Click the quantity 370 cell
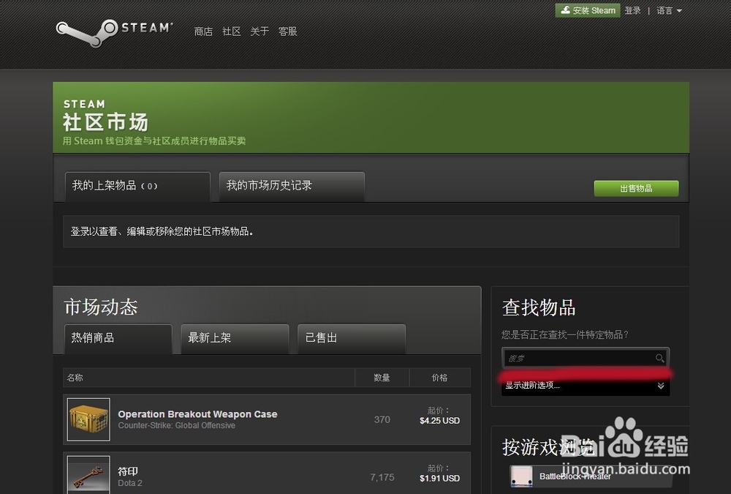731x494 pixels. (382, 419)
